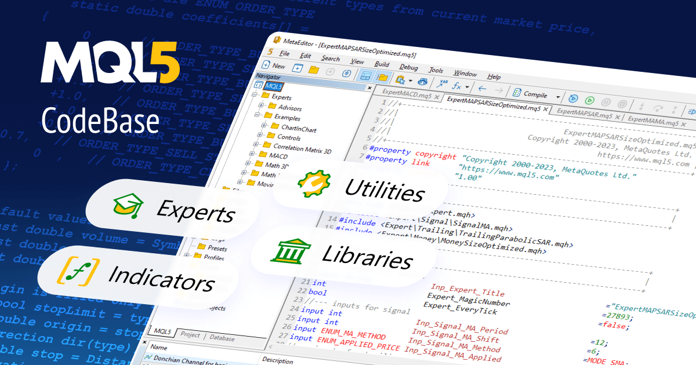
Task: Click the open folder toolbar icon
Action: pos(314,70)
